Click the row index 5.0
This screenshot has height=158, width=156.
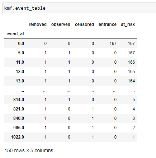[21, 53]
